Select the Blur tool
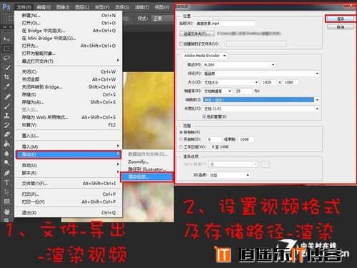The width and height of the screenshot is (357, 268). click(x=6, y=154)
